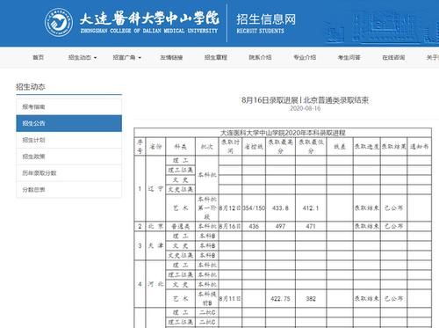Open 招生政策 sidebar entry
Viewport: 439px width, 328px height.
pos(69,157)
